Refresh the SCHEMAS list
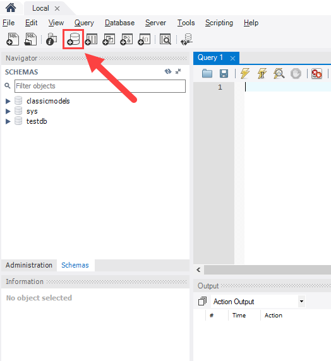This screenshot has height=361, width=331. [x=168, y=71]
